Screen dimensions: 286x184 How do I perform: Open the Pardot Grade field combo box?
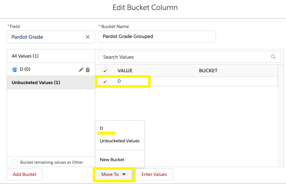[x=46, y=37]
